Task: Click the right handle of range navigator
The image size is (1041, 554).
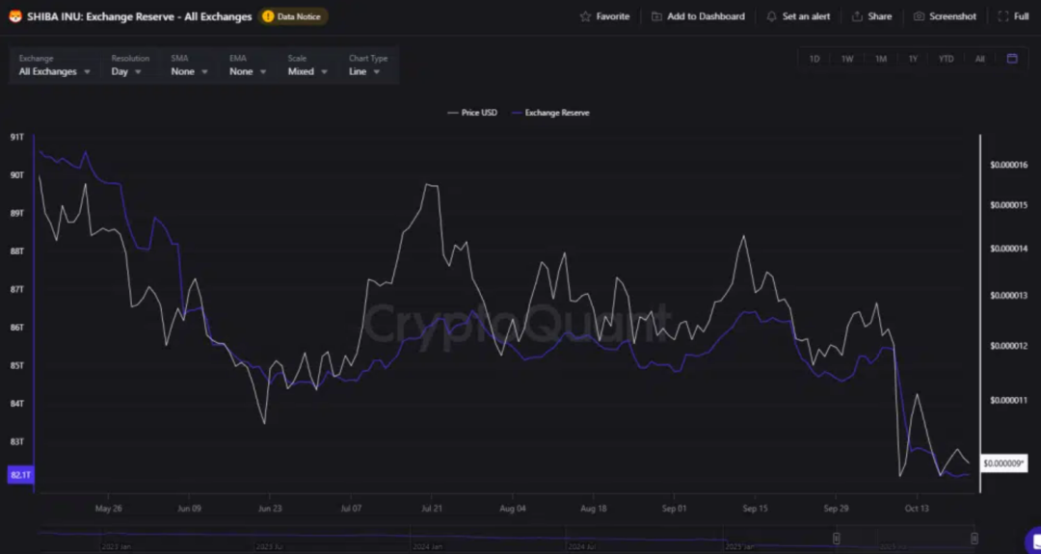Action: (974, 538)
